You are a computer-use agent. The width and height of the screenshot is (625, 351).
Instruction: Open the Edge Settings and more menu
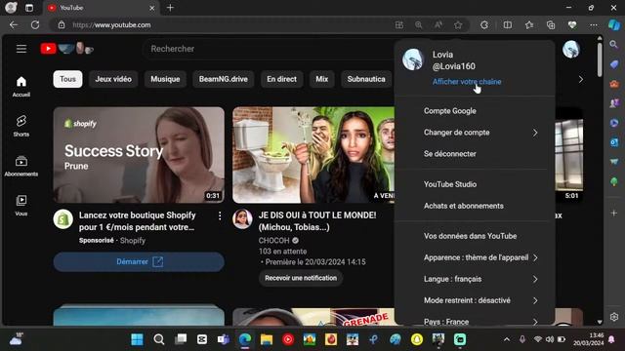tap(594, 25)
